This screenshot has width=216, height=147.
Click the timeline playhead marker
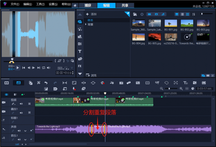(x=105, y=93)
